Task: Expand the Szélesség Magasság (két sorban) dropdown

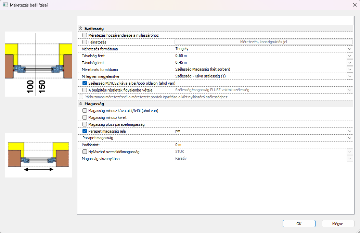Action: tap(349, 70)
